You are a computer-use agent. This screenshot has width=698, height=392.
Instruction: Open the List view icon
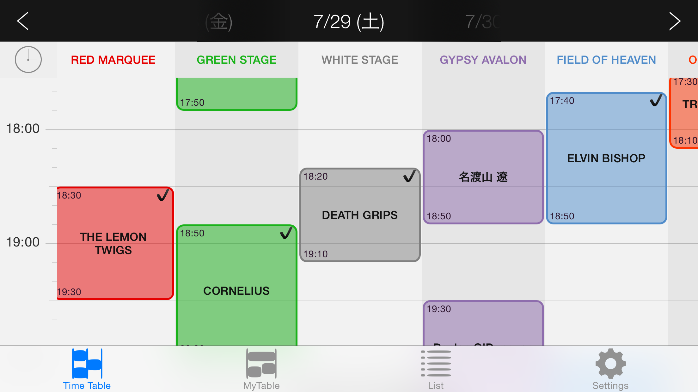click(x=436, y=364)
